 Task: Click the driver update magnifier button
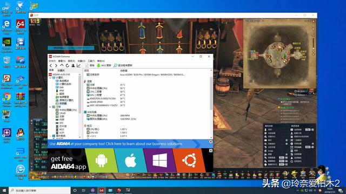pyautogui.click(x=123, y=66)
